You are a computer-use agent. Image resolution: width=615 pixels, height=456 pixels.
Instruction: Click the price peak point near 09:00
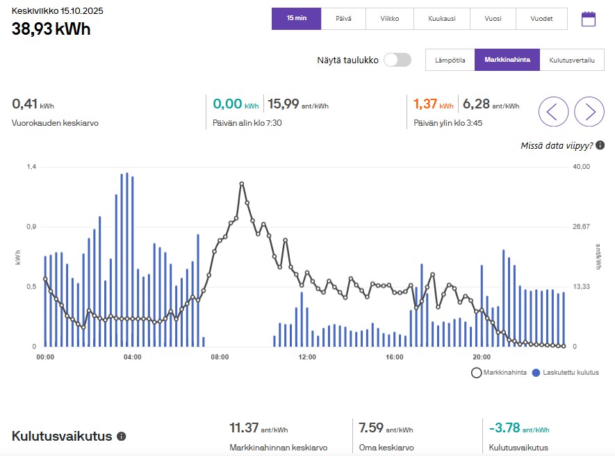coord(241,184)
